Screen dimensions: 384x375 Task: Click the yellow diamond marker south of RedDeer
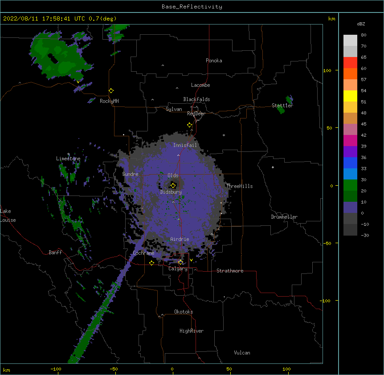coord(189,125)
